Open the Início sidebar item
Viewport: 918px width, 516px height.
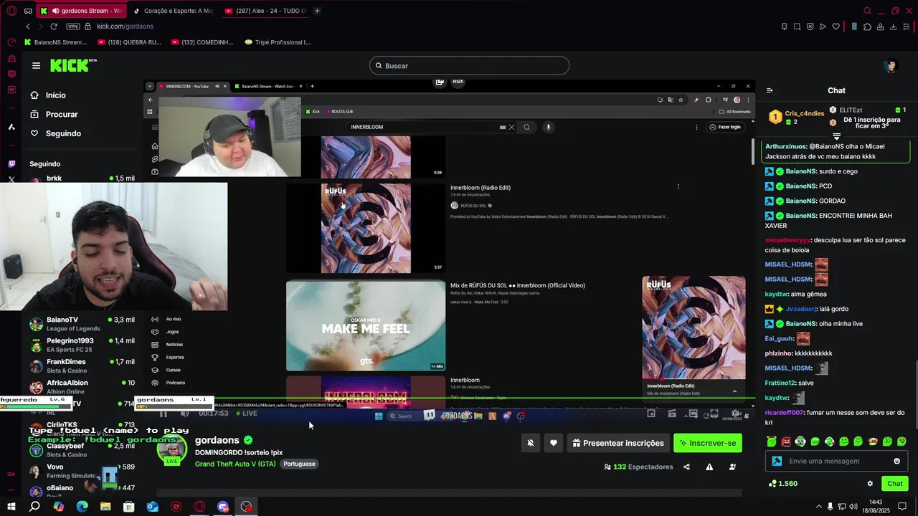47,95
